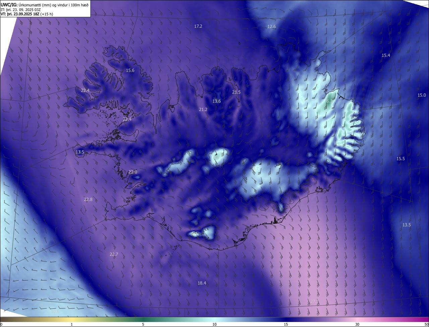Click the 15.5 value label
Image resolution: width=429 pixels, height=327 pixels.
[401, 158]
